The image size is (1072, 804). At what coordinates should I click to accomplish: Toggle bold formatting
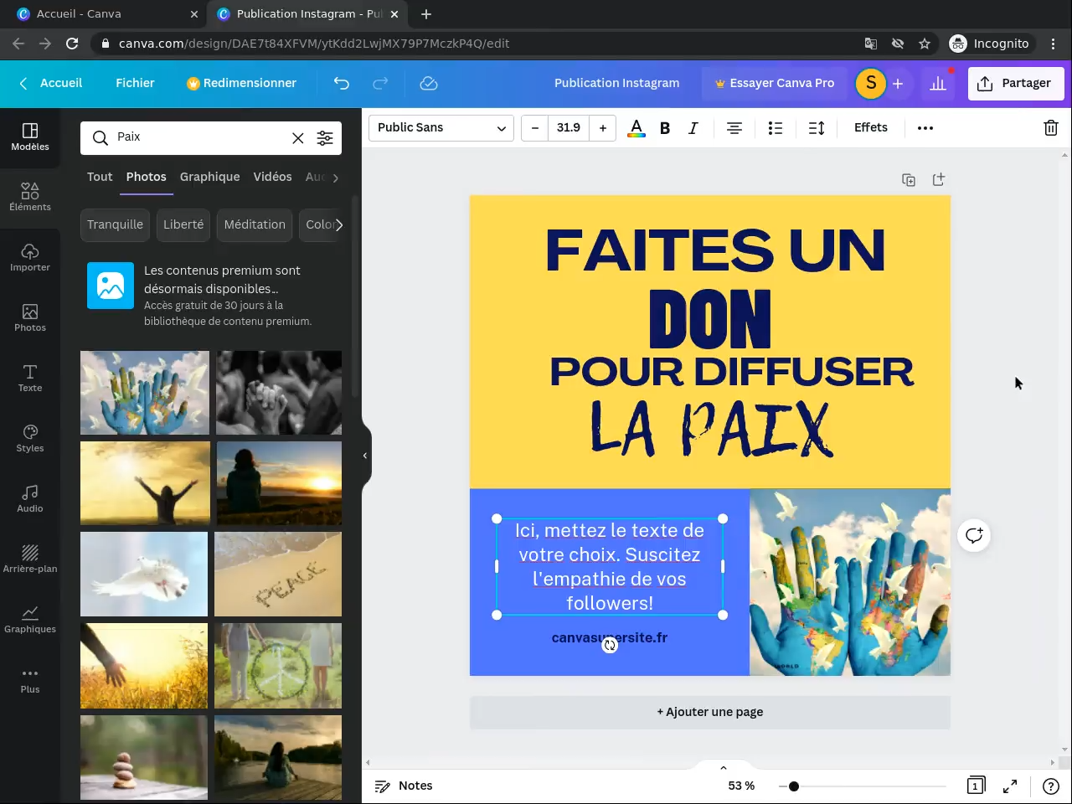(x=665, y=128)
